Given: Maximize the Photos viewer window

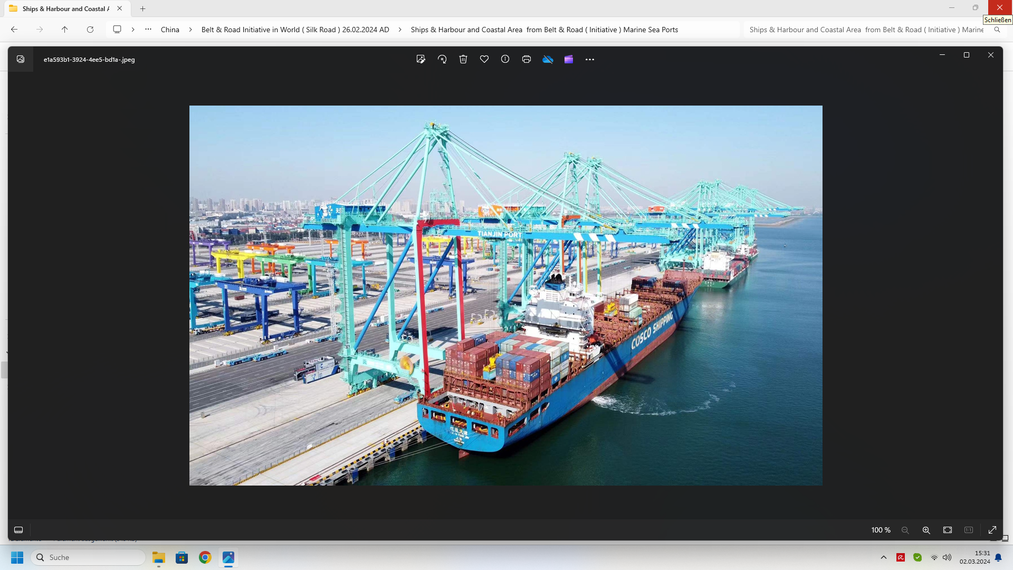Looking at the screenshot, I should point(967,55).
